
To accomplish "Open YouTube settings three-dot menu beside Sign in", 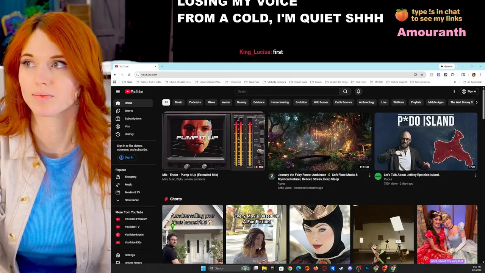I will click(454, 91).
